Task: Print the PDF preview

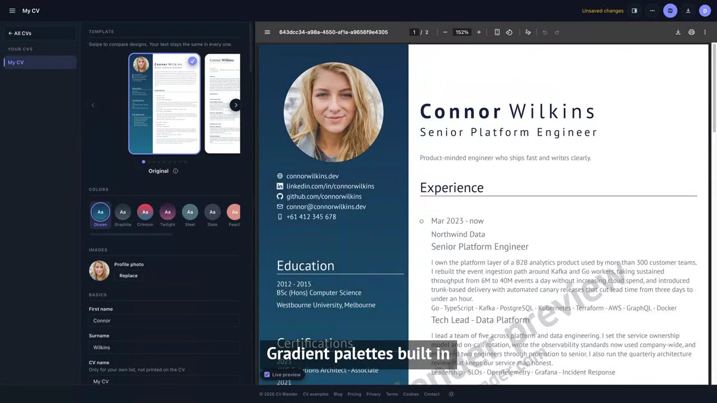Action: click(x=691, y=32)
